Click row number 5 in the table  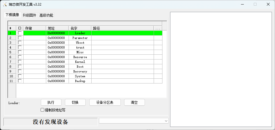tap(12, 52)
